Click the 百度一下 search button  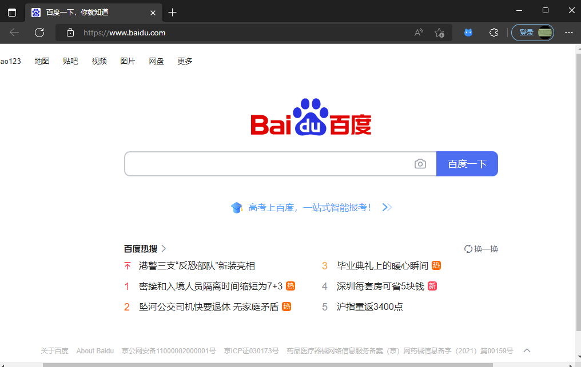[467, 164]
